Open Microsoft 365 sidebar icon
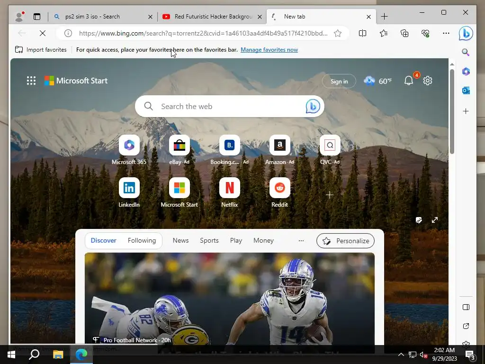This screenshot has width=485, height=364. (x=466, y=72)
